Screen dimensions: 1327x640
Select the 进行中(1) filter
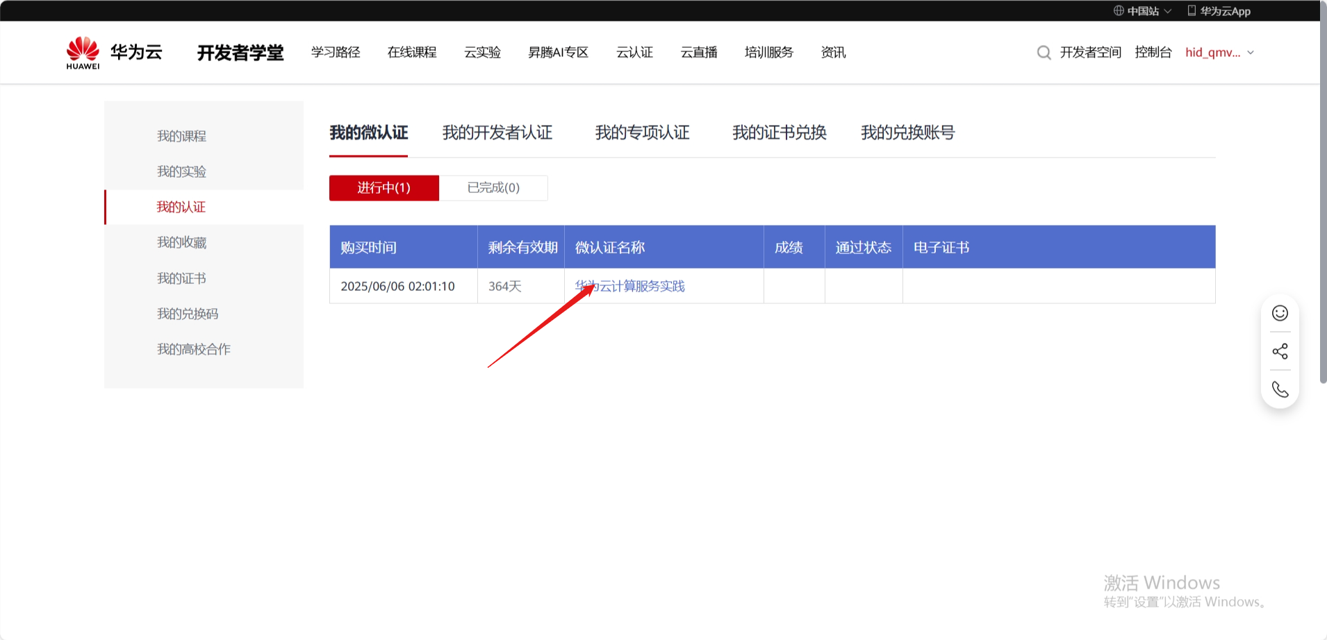(x=384, y=188)
